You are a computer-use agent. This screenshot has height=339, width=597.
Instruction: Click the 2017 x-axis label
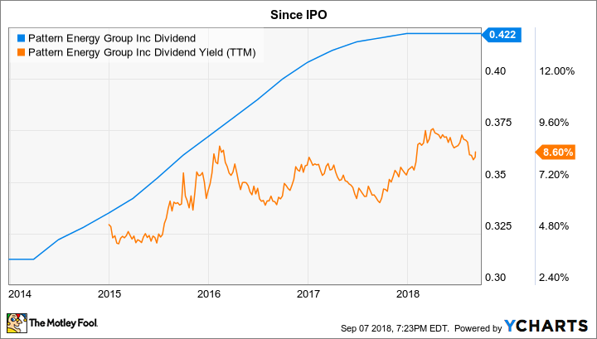308,293
